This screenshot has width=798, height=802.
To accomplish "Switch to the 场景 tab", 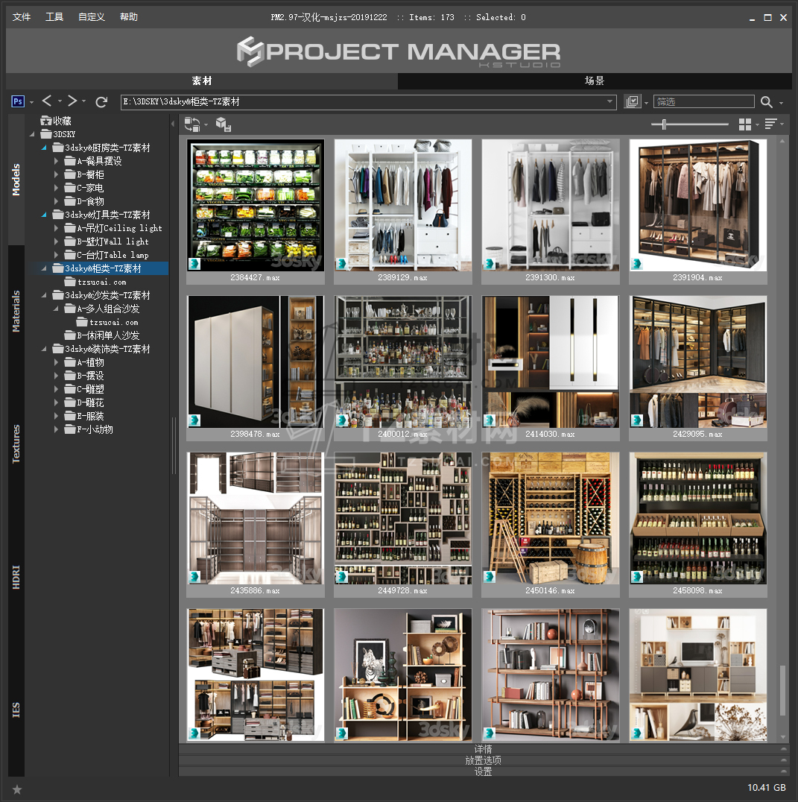I will click(594, 81).
